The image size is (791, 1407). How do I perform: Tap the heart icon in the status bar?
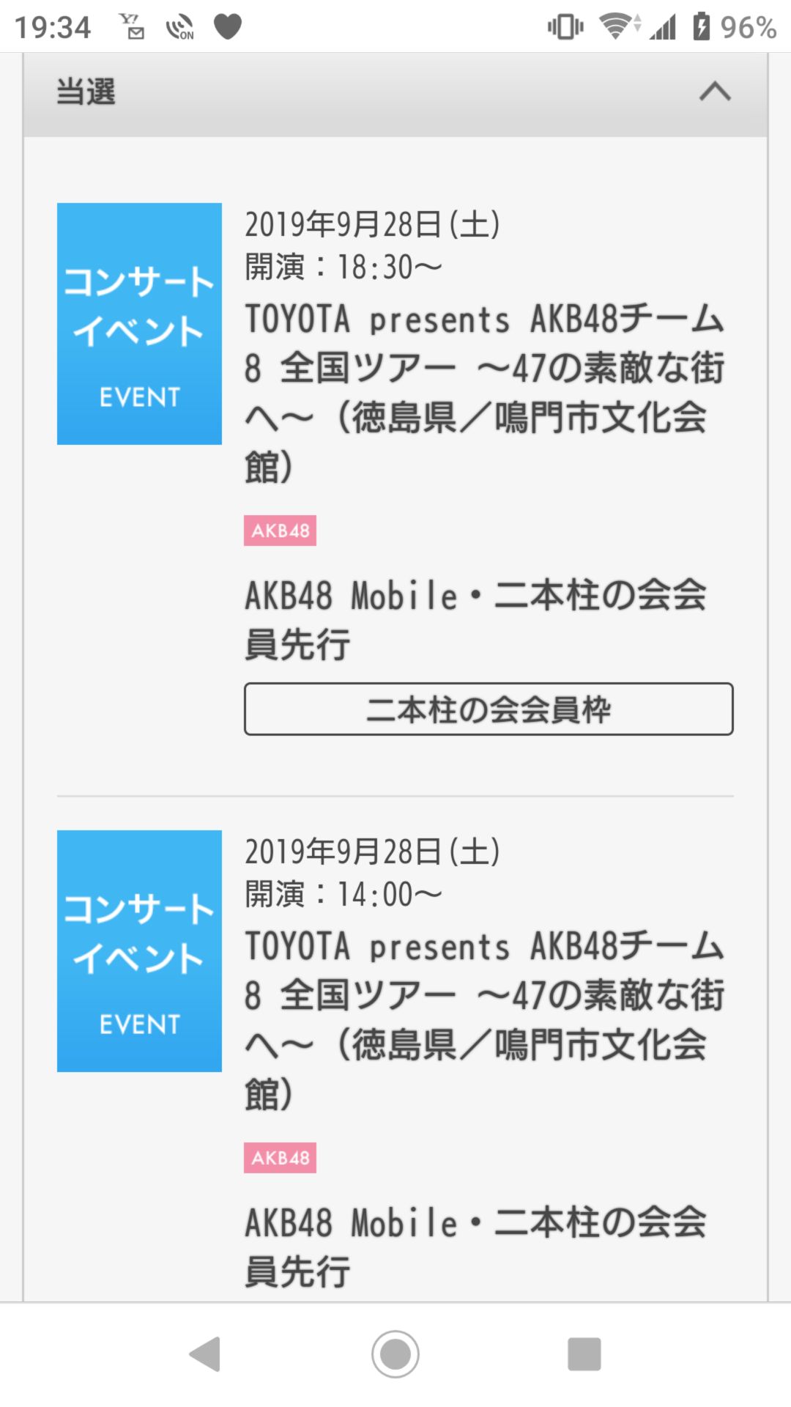click(x=227, y=27)
